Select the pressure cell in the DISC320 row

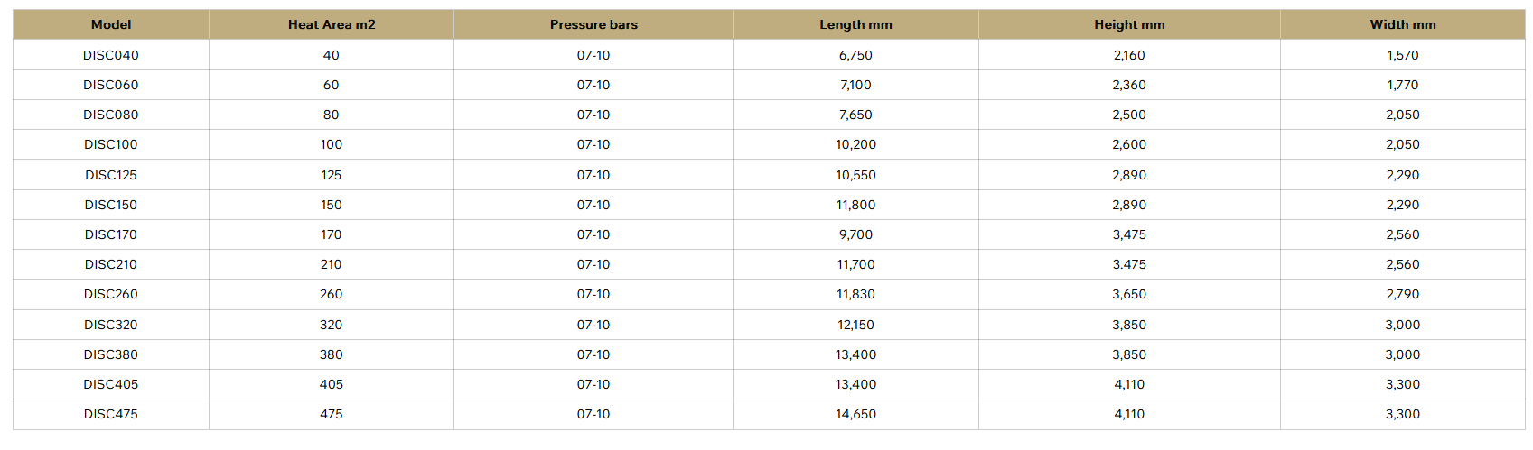click(x=594, y=325)
